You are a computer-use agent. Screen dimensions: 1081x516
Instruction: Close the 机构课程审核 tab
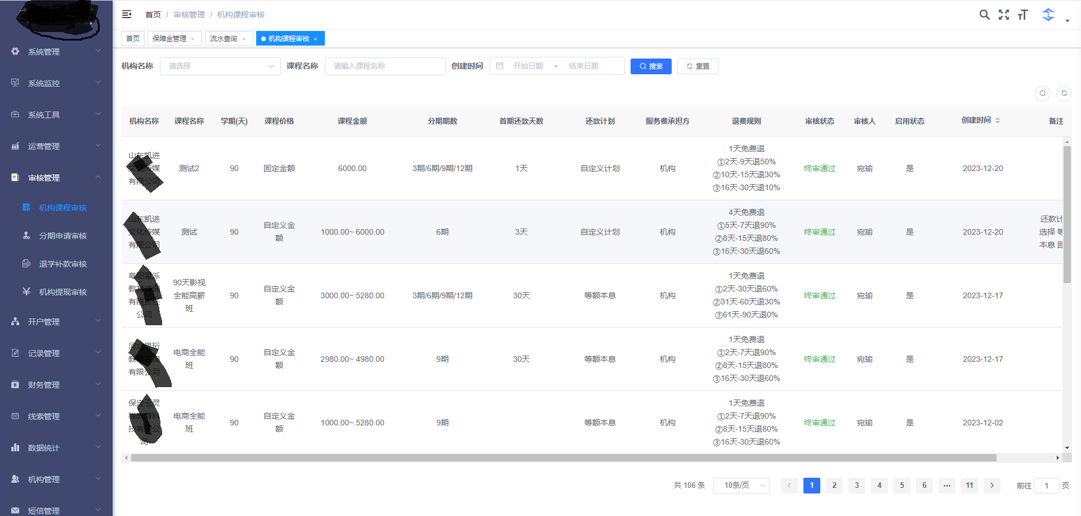pyautogui.click(x=315, y=39)
